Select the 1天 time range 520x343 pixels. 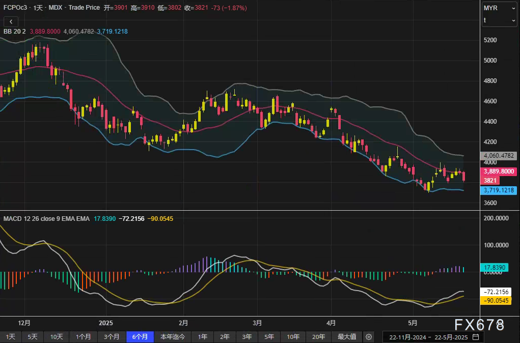pyautogui.click(x=10, y=337)
